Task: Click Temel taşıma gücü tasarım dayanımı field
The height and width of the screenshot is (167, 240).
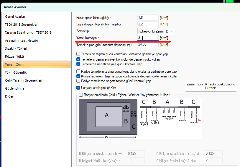Action: (x=148, y=45)
